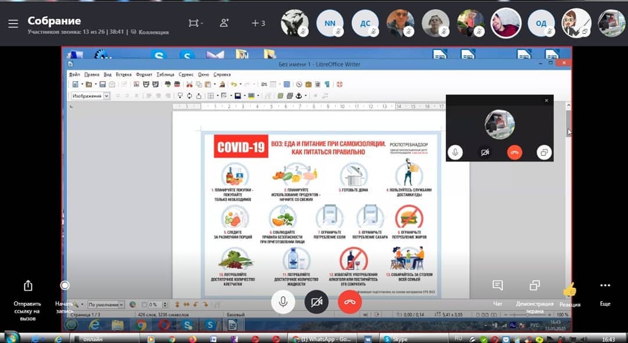Expand the anchor type dropdown arrow
Viewport: 628px width, 343px height.
pyautogui.click(x=306, y=96)
